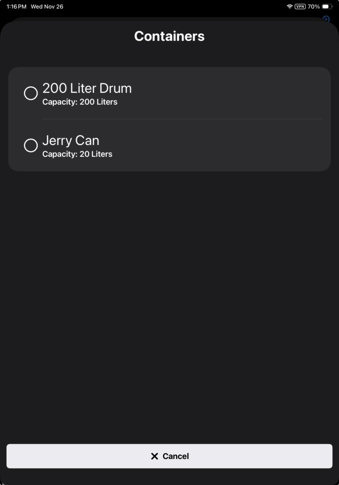Tap the 1:16 PM clock
This screenshot has height=485, width=339.
(16, 7)
